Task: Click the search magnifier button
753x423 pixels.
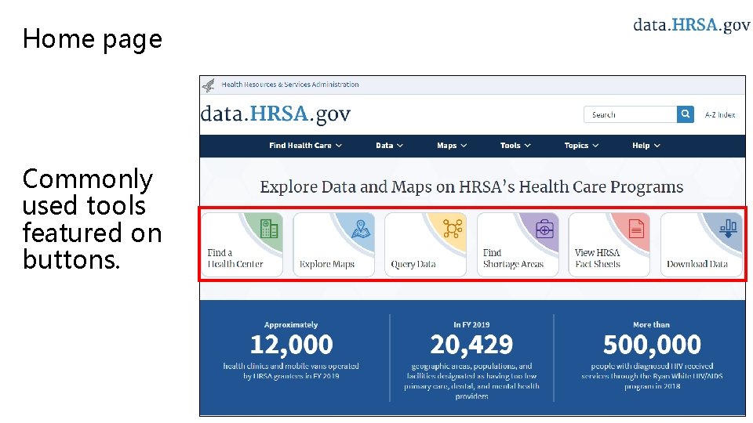Action: 686,114
